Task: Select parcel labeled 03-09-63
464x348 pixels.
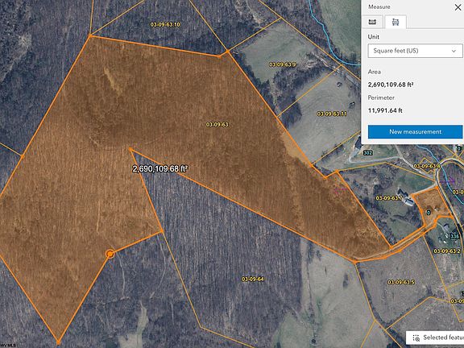Action: point(217,125)
